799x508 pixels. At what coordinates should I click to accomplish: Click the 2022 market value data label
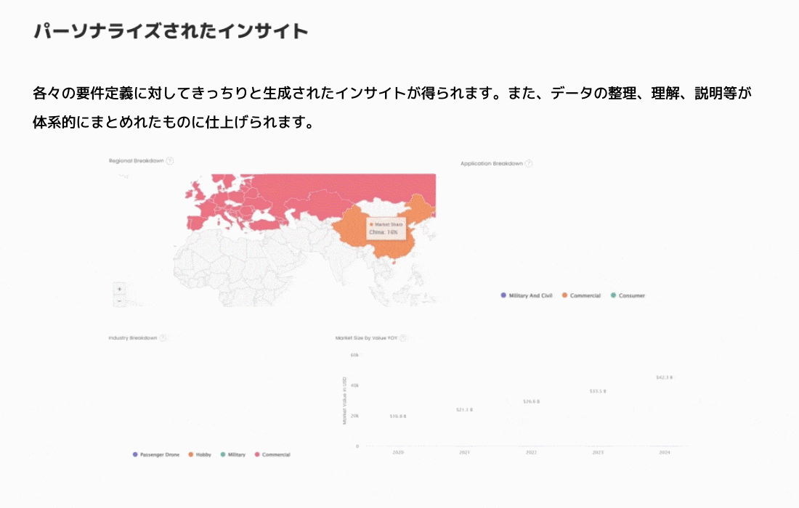(531, 401)
